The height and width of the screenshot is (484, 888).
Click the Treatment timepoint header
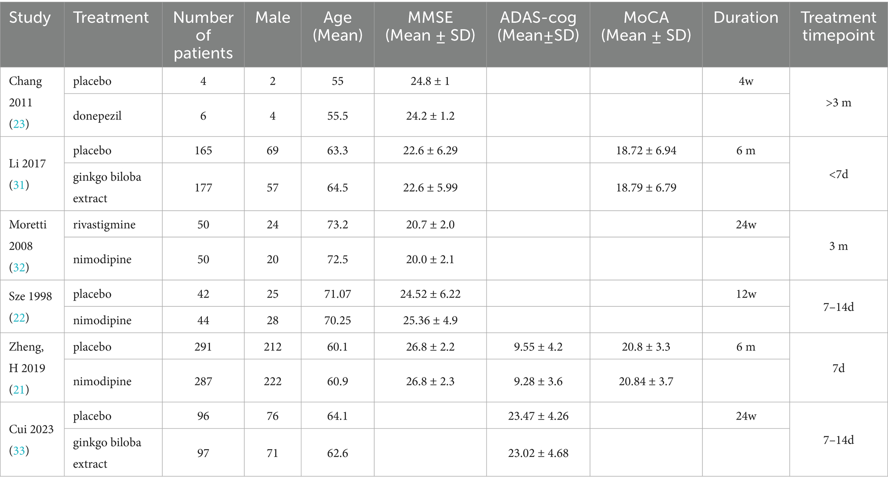click(838, 26)
